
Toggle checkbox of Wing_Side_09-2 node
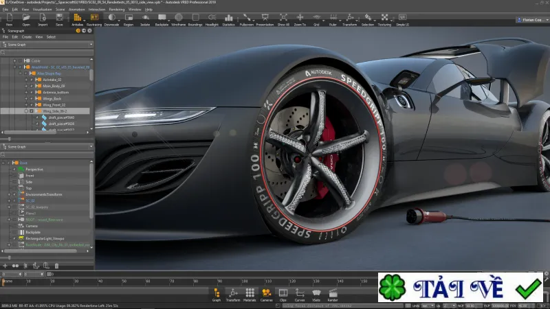click(x=32, y=111)
